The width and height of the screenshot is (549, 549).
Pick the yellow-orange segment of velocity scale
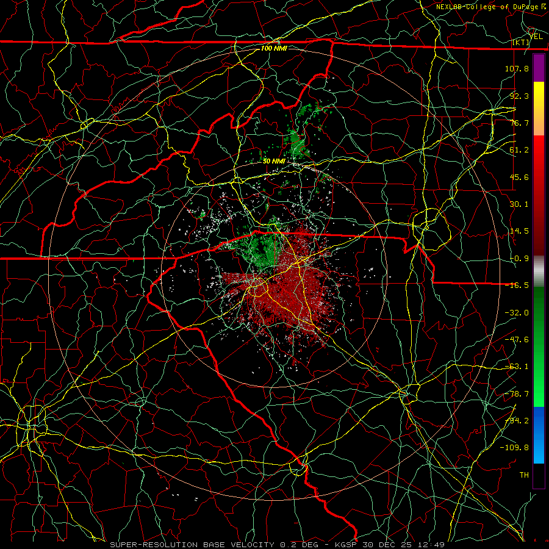539,109
